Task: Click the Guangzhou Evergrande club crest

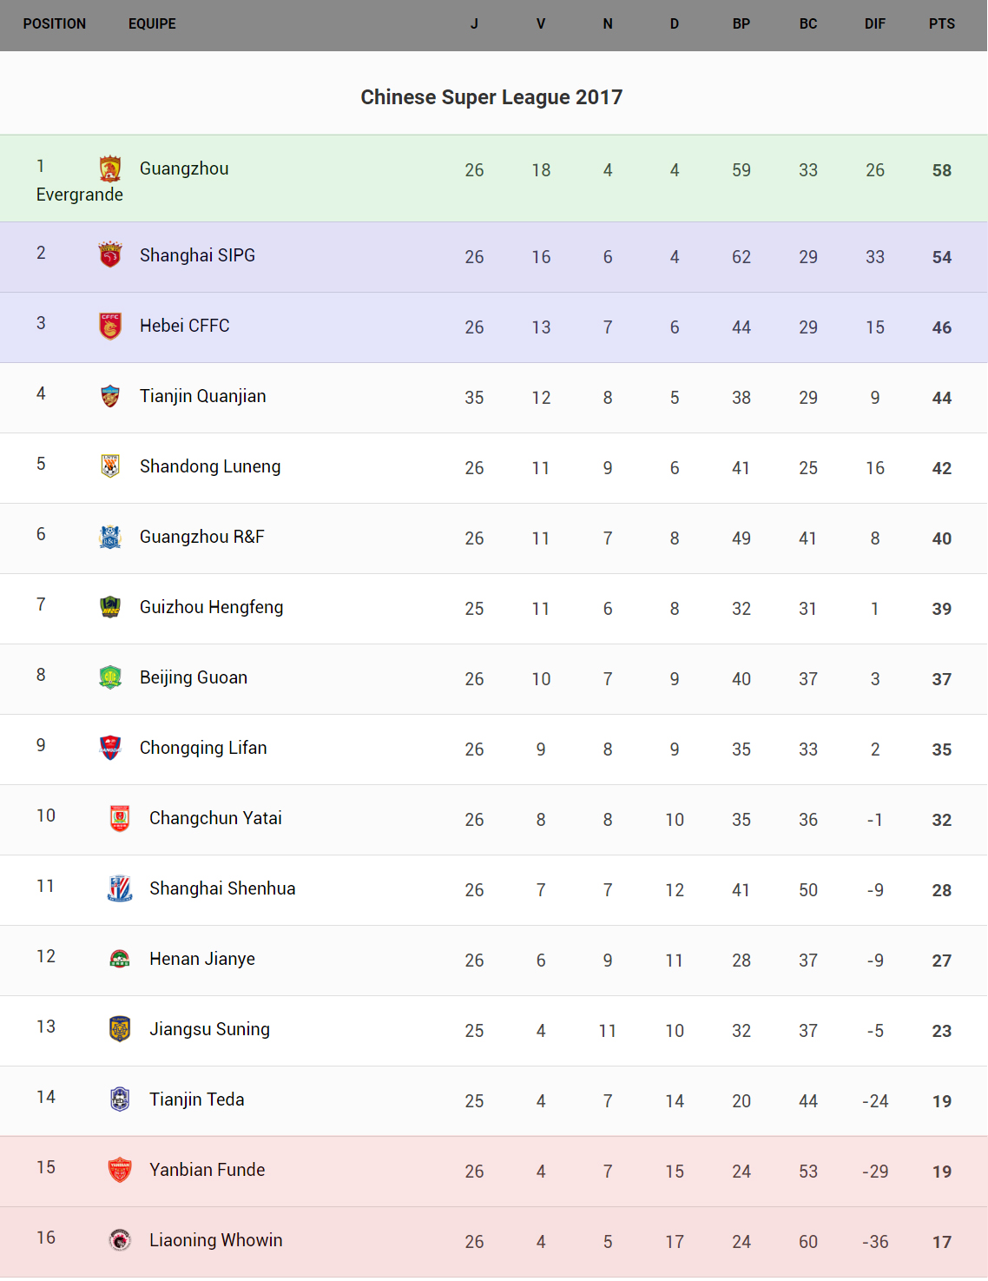Action: tap(110, 168)
